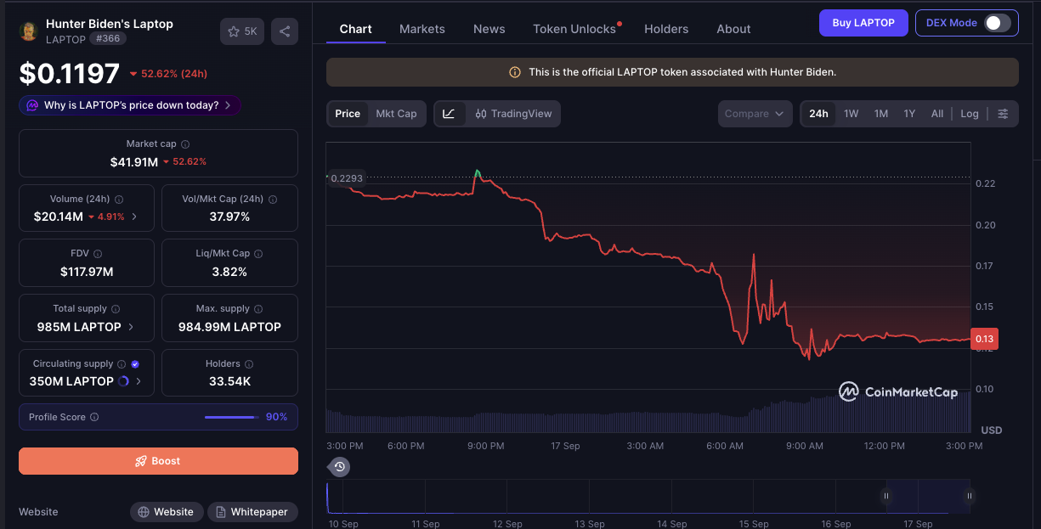Open the Holders tab
1041x529 pixels.
[x=666, y=29]
